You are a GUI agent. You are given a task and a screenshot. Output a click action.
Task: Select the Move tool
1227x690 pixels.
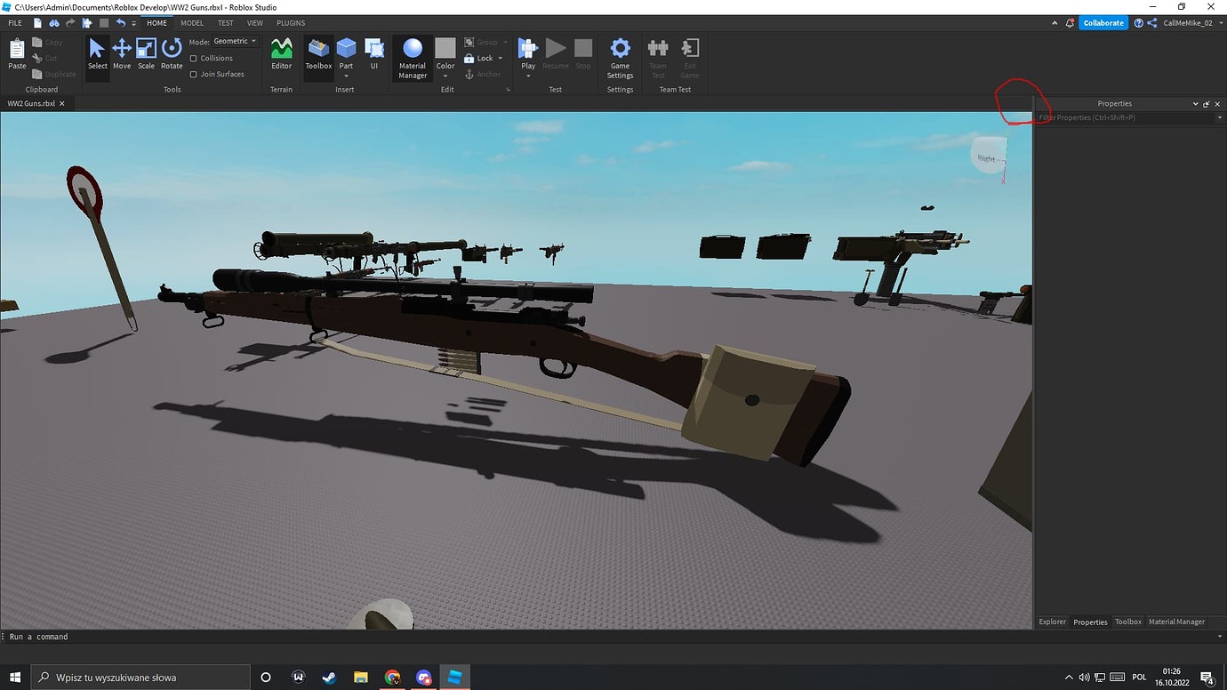(122, 54)
